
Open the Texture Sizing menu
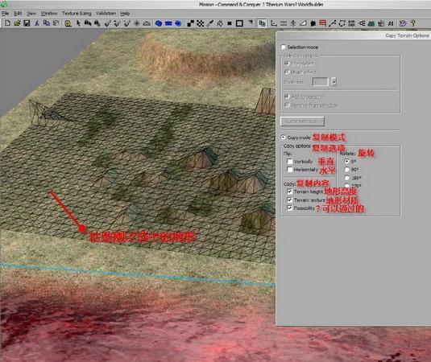pyautogui.click(x=77, y=13)
